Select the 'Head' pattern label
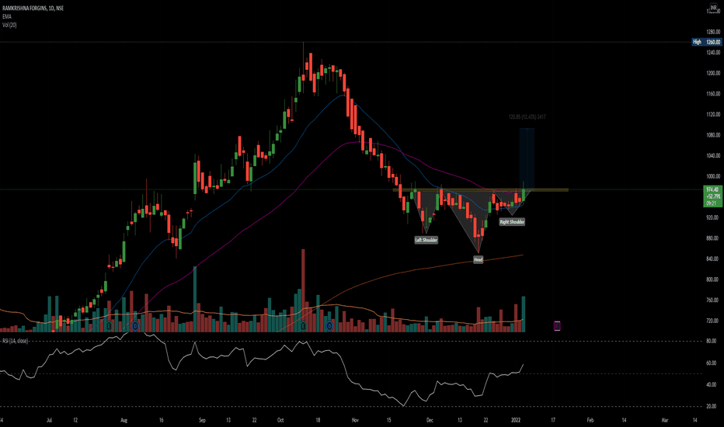 click(x=479, y=260)
